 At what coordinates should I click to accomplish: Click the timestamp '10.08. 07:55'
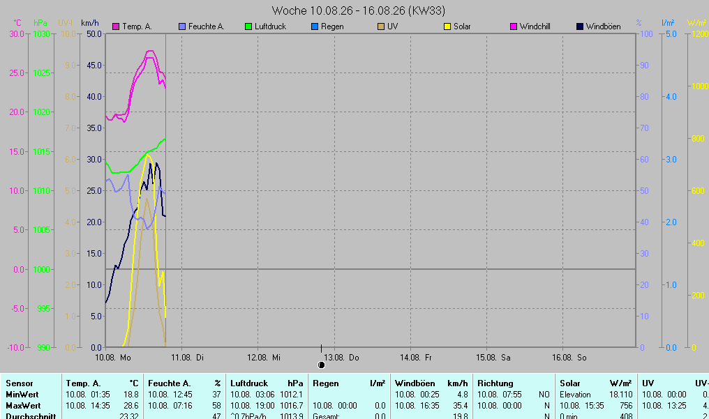tap(499, 395)
